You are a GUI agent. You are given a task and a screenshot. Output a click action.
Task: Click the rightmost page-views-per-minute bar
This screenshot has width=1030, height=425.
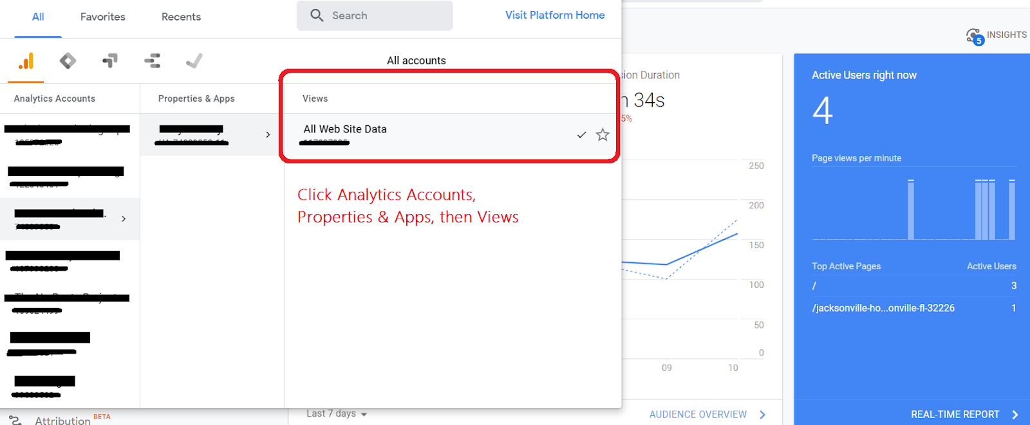point(1012,210)
